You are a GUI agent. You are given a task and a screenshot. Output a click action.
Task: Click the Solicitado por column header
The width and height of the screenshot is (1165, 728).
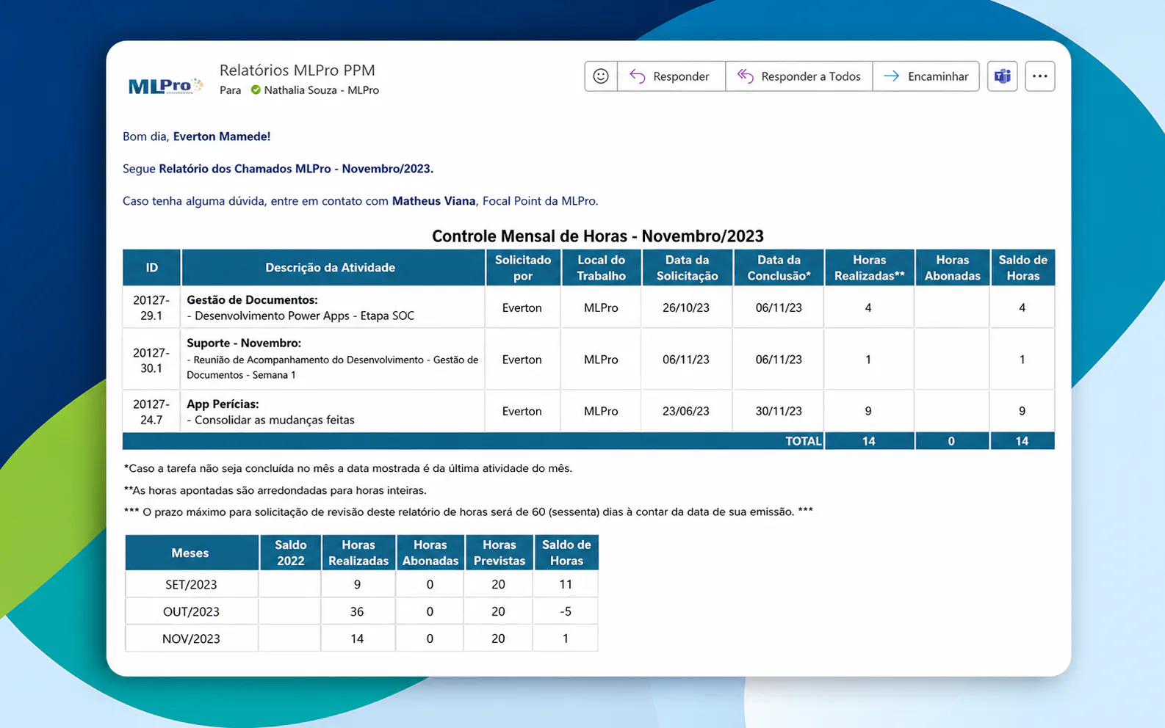tap(523, 268)
